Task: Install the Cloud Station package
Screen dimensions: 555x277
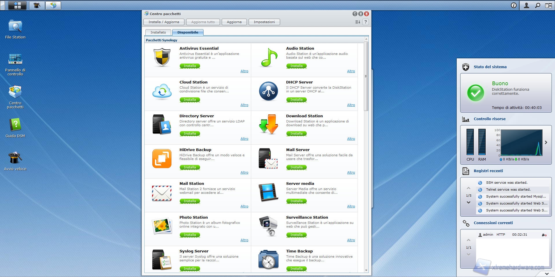Action: 190,100
